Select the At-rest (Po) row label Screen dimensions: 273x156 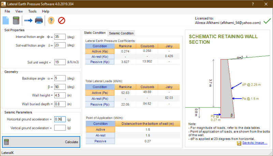[100, 99]
